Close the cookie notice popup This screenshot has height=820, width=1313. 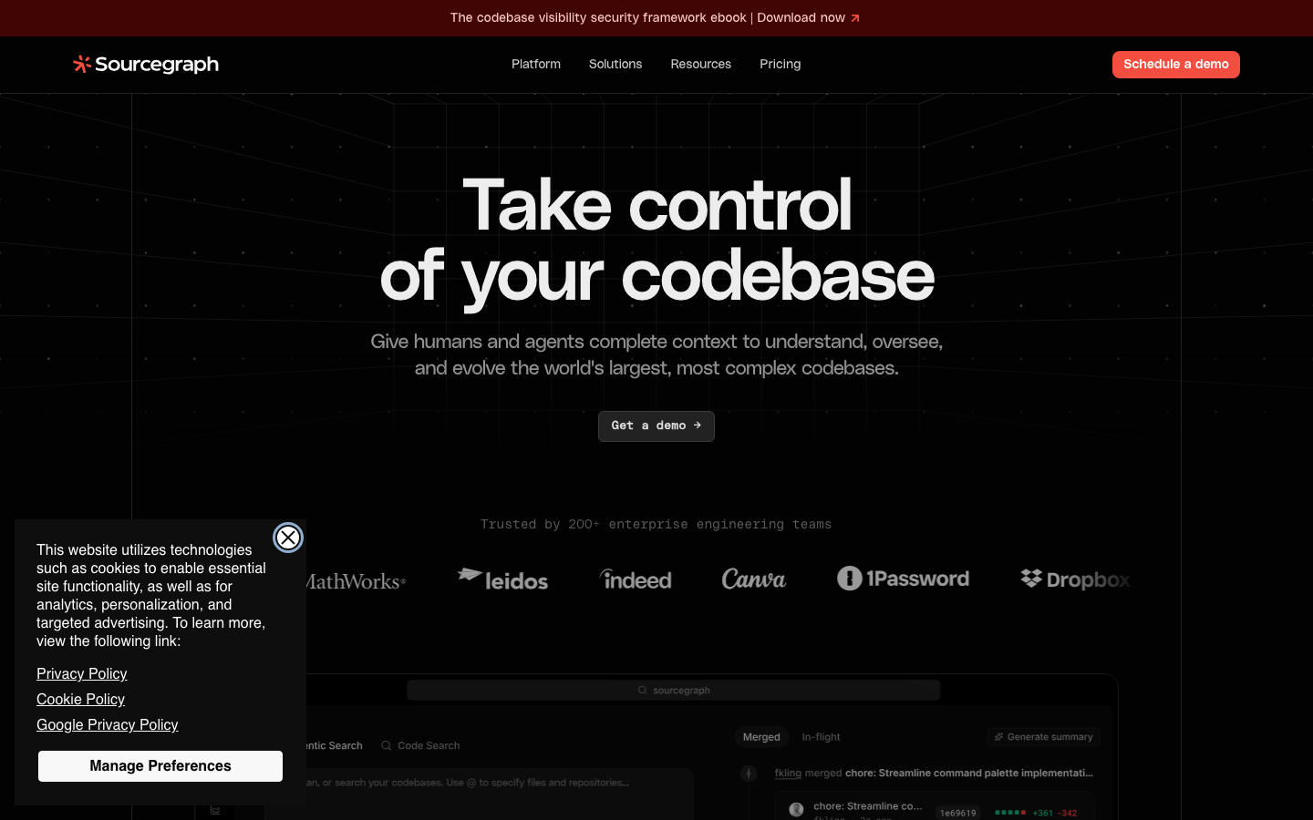tap(288, 538)
